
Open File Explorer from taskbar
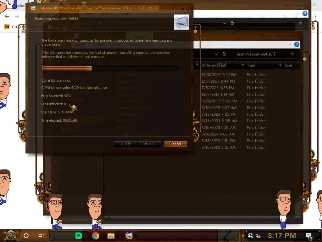coord(111,236)
